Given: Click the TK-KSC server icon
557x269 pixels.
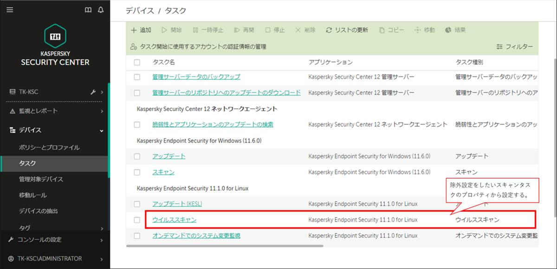Looking at the screenshot, I should pos(13,92).
